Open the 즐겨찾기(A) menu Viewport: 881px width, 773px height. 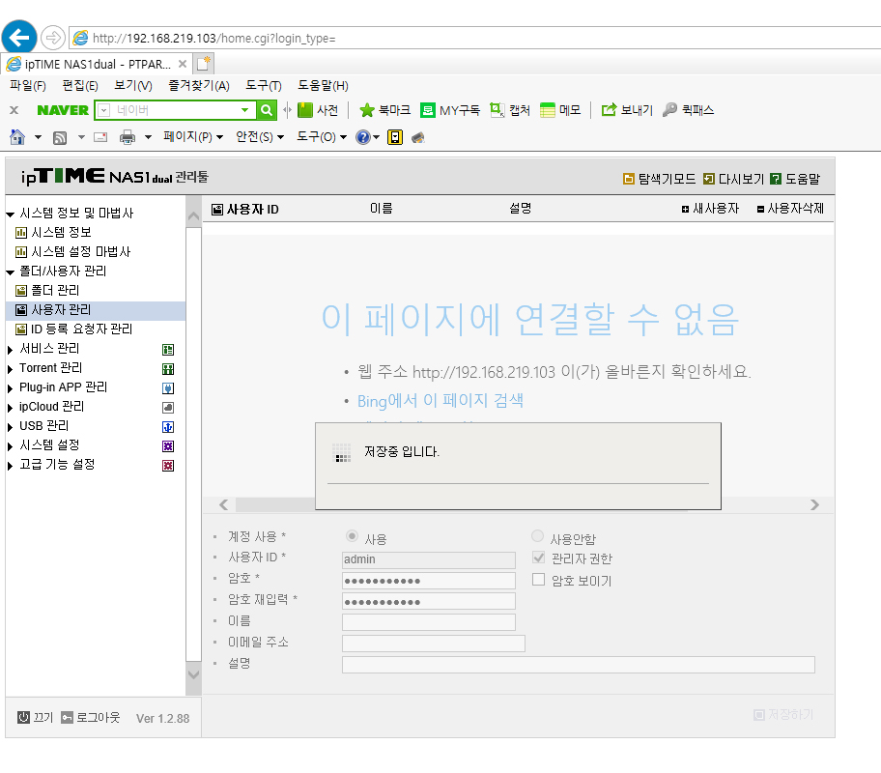point(199,85)
